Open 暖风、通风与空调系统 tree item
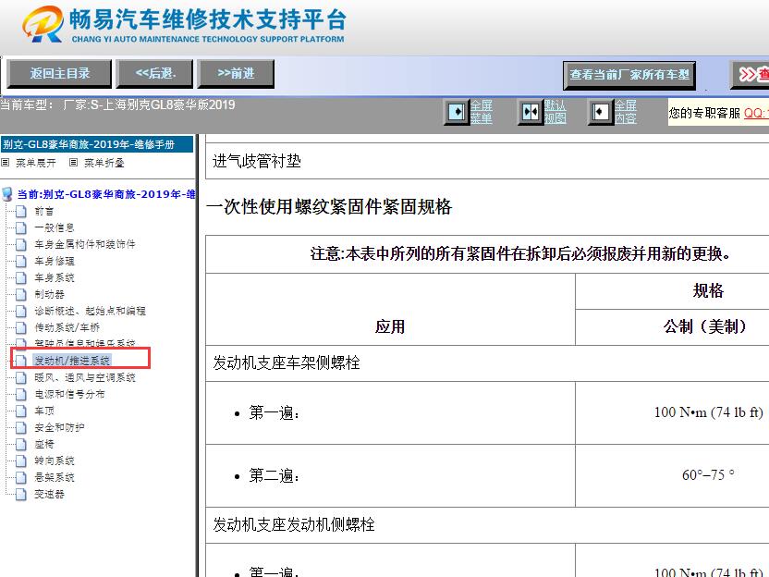Image resolution: width=769 pixels, height=577 pixels. (x=85, y=377)
